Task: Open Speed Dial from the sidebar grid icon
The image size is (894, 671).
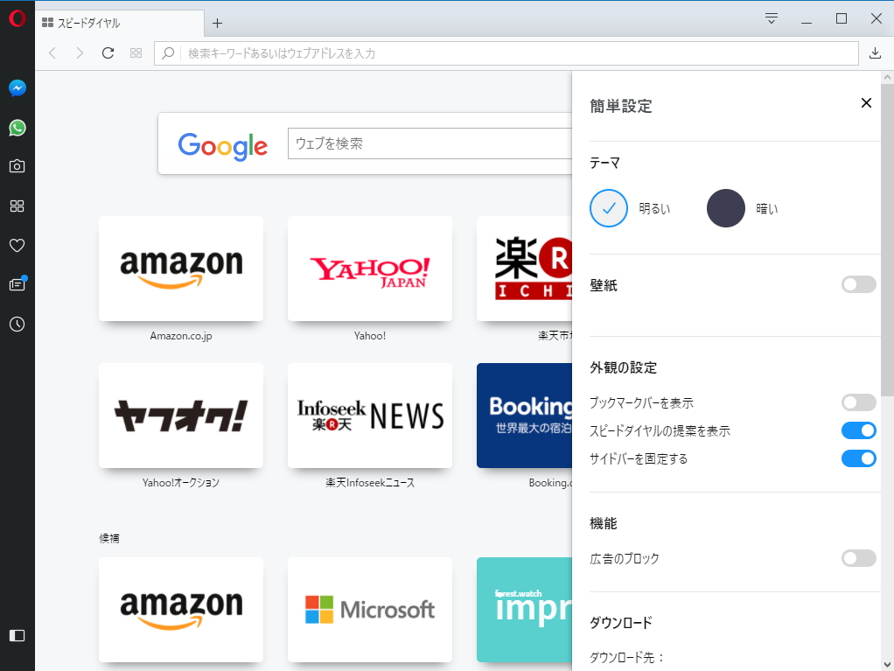Action: [x=17, y=206]
